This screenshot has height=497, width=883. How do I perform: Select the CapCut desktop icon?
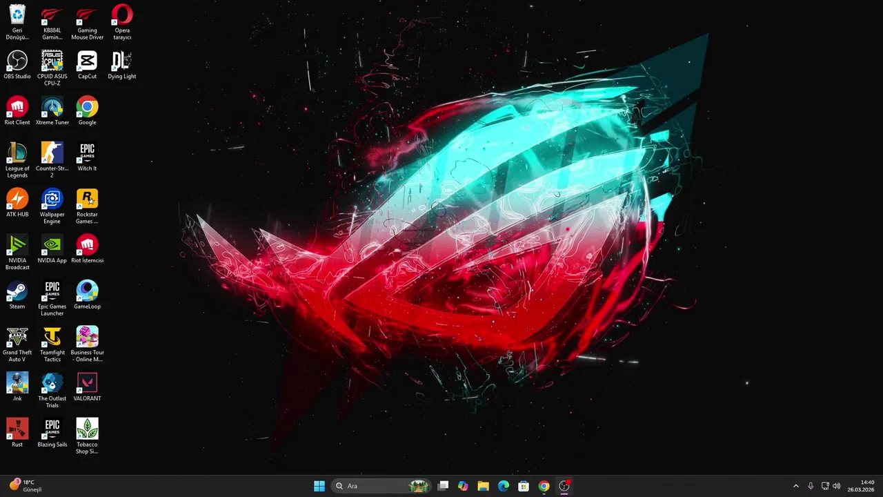click(87, 65)
